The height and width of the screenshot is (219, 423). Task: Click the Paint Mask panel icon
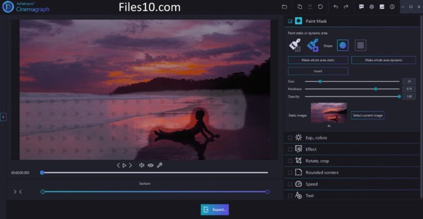click(x=298, y=21)
